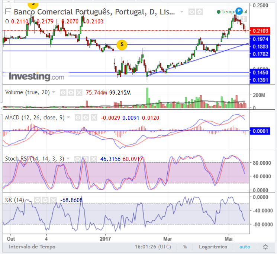This screenshot has width=277, height=254.
Task: Select the MACD 0.0001 value label
Action: pos(260,131)
